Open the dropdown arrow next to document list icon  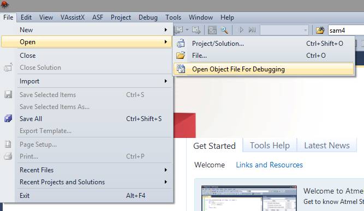point(187,30)
